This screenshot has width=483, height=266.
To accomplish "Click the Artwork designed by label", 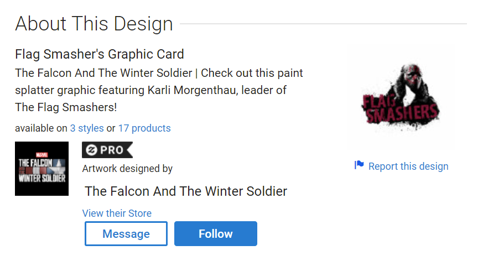I will [x=127, y=169].
